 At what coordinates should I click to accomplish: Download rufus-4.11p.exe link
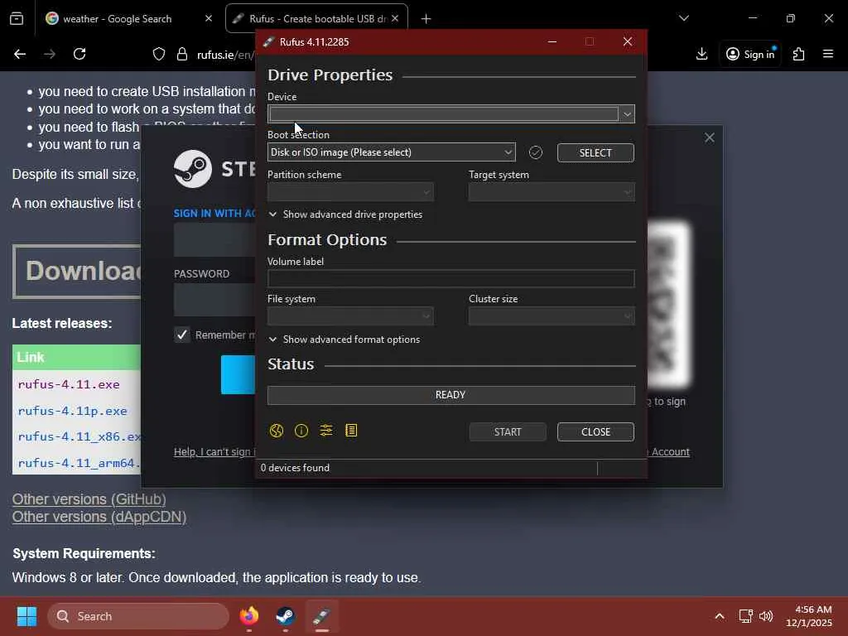(x=73, y=411)
